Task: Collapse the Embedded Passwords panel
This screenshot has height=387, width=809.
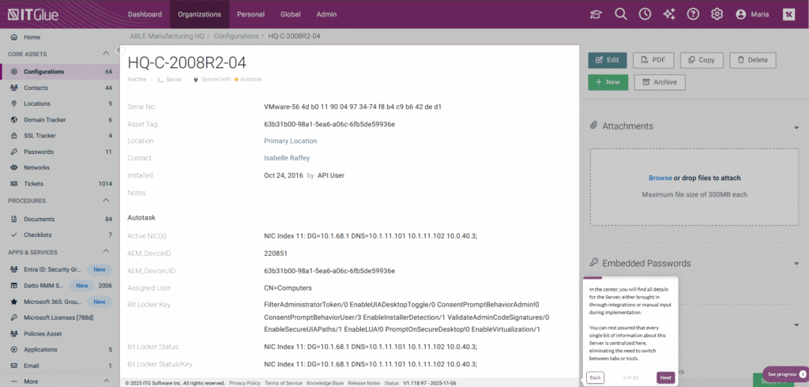Action: tap(796, 264)
